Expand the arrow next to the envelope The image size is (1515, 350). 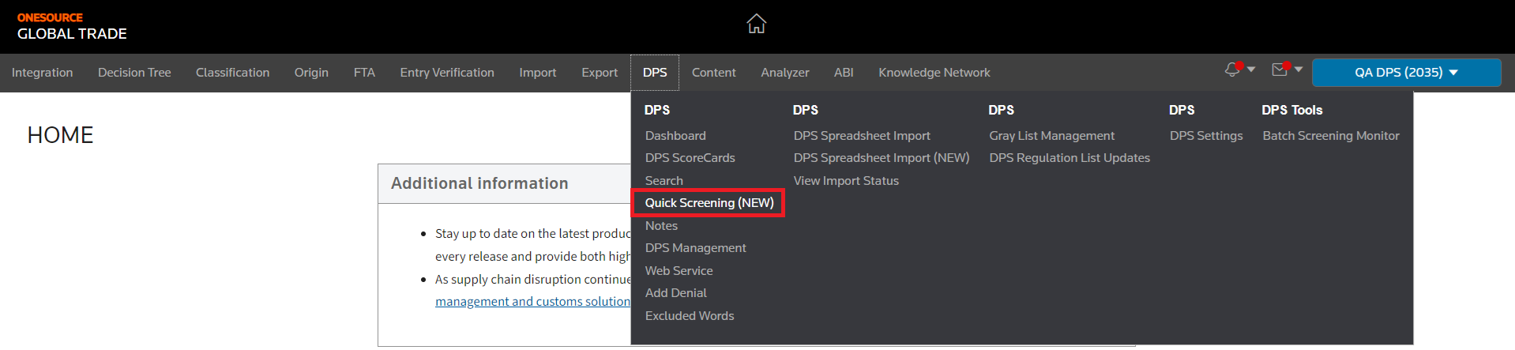point(1299,70)
